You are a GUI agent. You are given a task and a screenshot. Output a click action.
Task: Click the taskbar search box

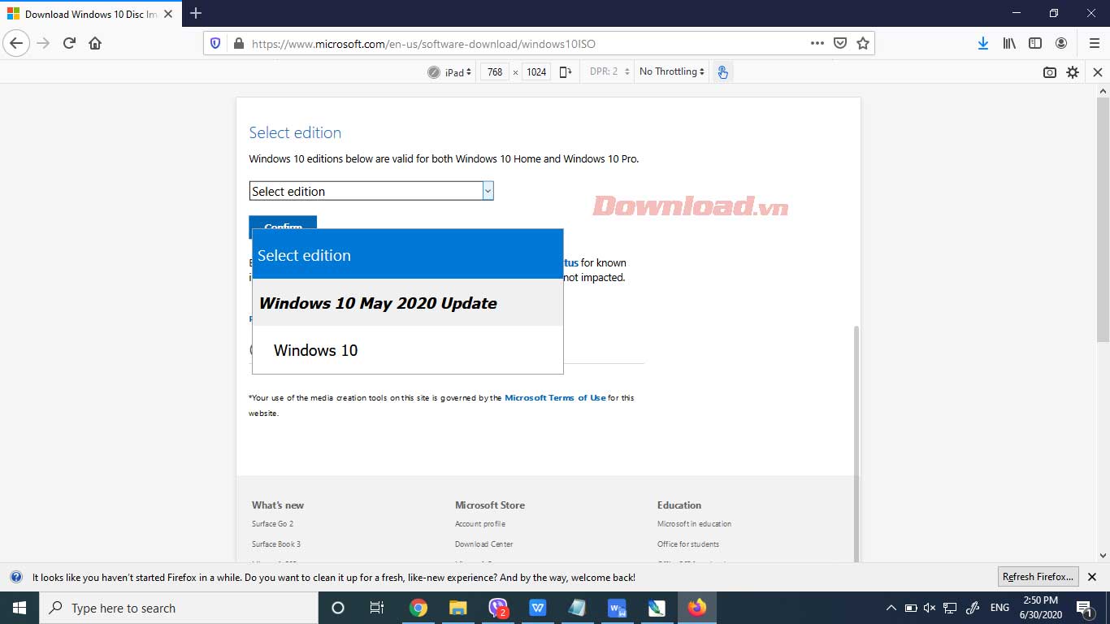coord(179,608)
